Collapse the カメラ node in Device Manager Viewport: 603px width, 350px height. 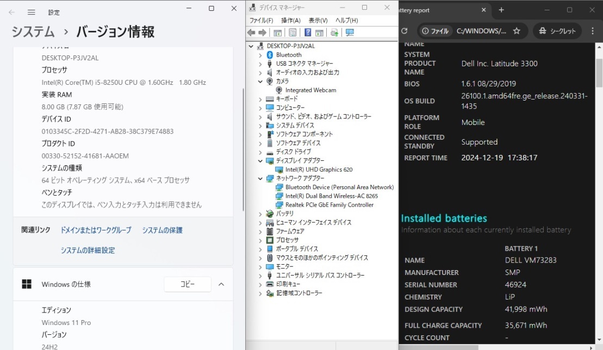pyautogui.click(x=260, y=82)
